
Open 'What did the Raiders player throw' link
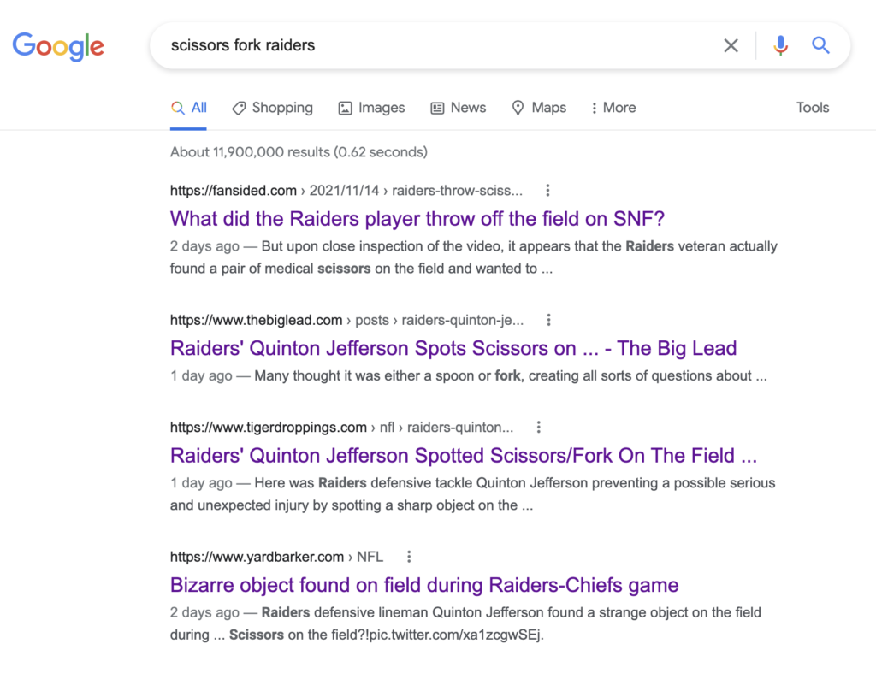(x=417, y=219)
